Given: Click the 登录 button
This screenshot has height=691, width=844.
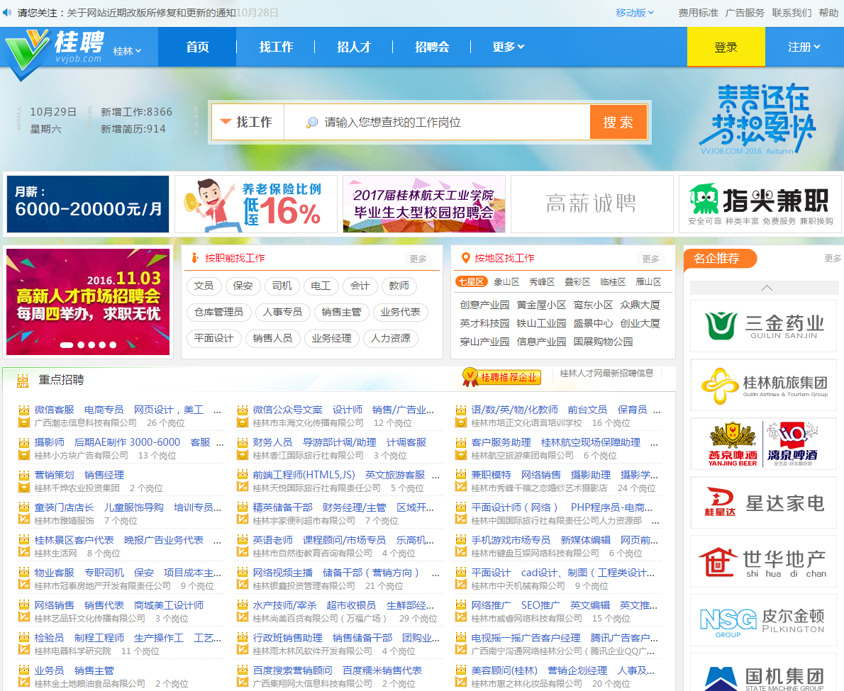Looking at the screenshot, I should [726, 47].
